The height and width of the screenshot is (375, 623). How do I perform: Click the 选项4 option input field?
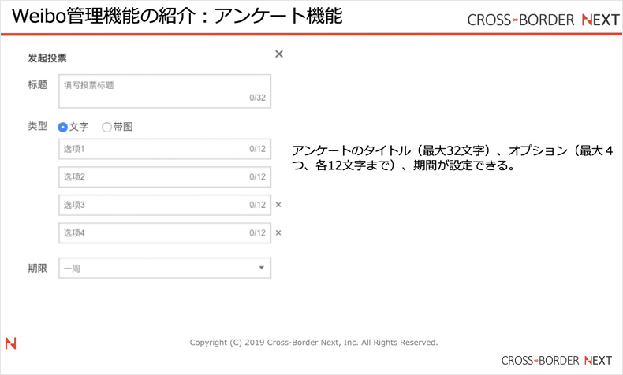coord(165,233)
